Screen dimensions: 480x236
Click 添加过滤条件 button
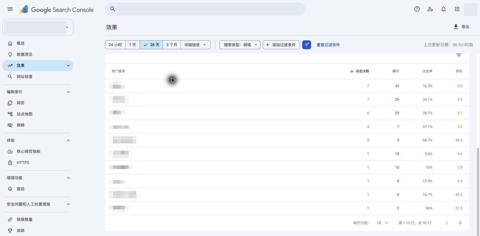coord(281,45)
